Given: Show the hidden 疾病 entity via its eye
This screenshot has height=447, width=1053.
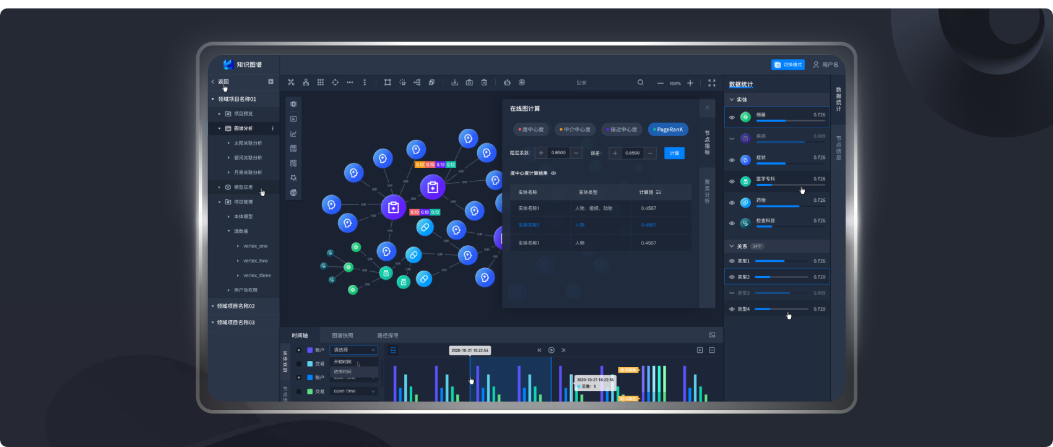Looking at the screenshot, I should coord(732,138).
